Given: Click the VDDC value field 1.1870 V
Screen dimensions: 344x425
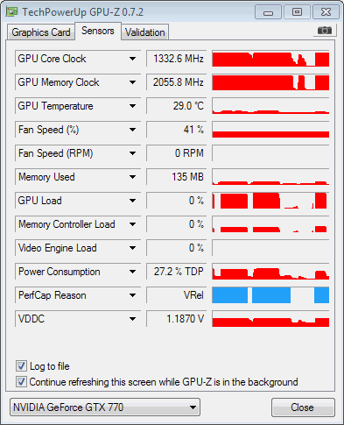Looking at the screenshot, I should (x=177, y=319).
